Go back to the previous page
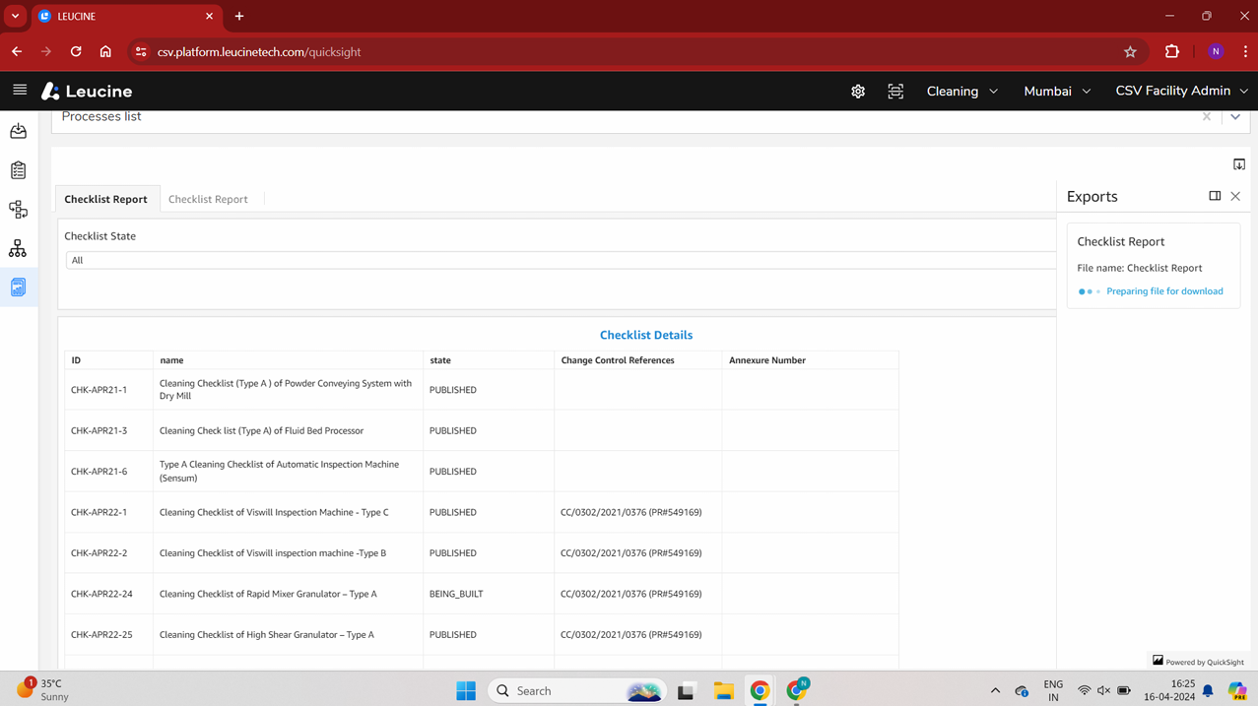This screenshot has height=706, width=1258. 17,52
